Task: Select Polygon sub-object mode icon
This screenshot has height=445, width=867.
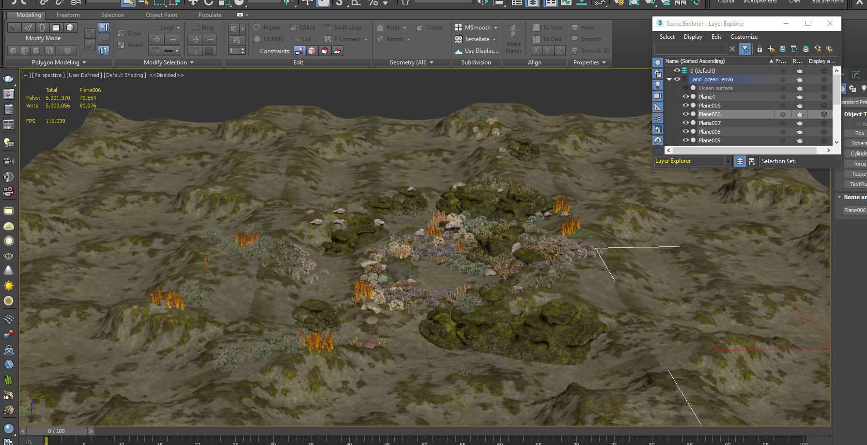Action: pyautogui.click(x=56, y=28)
